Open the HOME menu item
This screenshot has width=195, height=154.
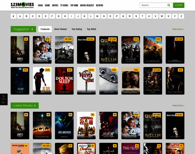point(40,5)
